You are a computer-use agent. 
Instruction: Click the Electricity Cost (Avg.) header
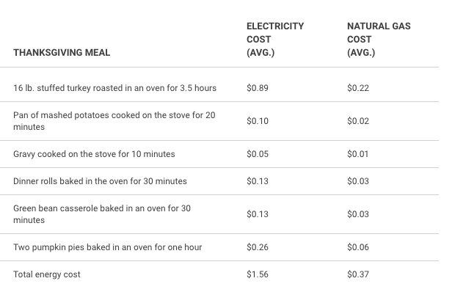pyautogui.click(x=274, y=39)
